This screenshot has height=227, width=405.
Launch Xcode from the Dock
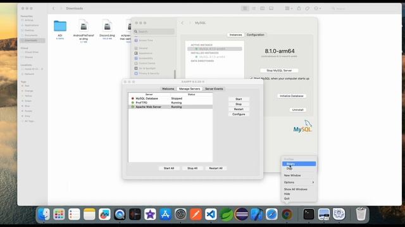click(x=256, y=214)
